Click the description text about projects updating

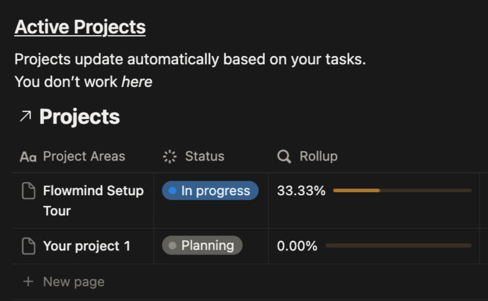(x=190, y=59)
